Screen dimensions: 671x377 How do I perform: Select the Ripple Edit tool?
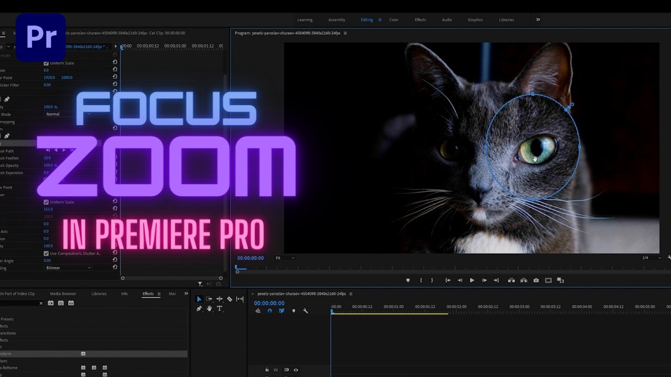pyautogui.click(x=220, y=299)
